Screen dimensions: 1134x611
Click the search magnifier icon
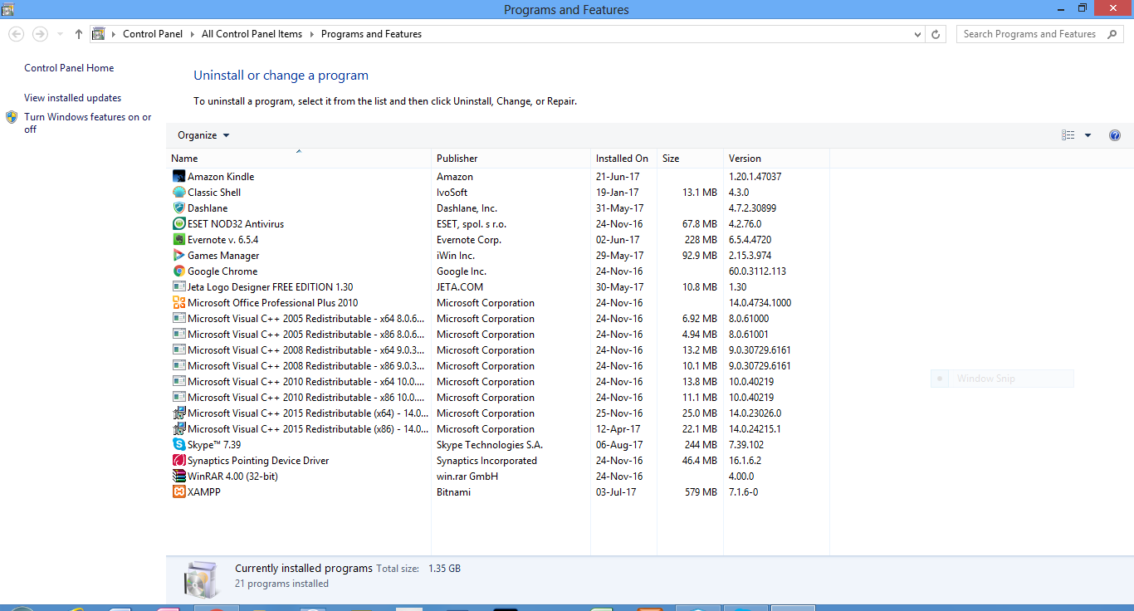(1111, 34)
